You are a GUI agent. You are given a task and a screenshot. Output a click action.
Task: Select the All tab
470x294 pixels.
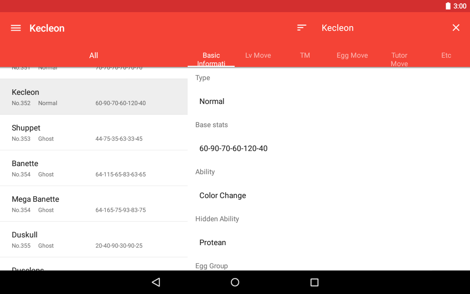point(94,55)
